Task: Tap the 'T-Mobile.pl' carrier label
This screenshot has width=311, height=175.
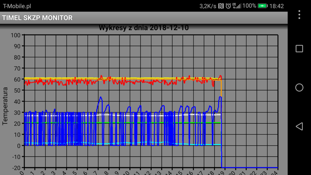Action: (17, 6)
